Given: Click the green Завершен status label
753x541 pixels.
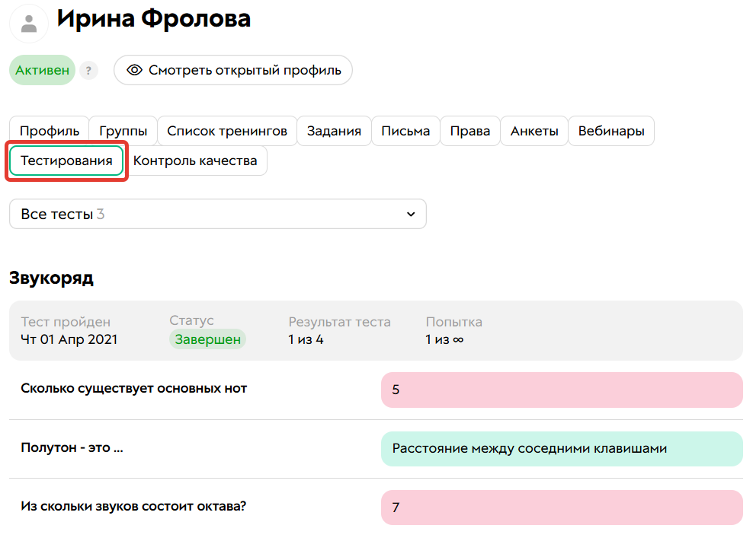Looking at the screenshot, I should pos(207,340).
